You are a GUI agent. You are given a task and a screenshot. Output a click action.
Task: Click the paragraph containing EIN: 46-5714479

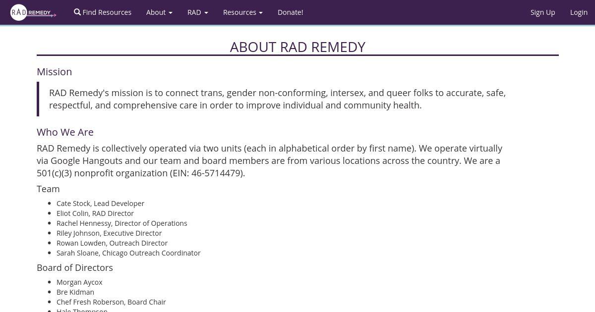click(x=270, y=160)
